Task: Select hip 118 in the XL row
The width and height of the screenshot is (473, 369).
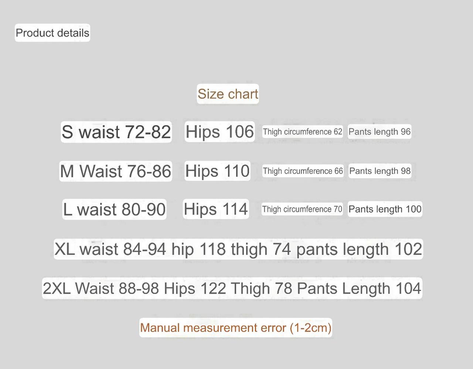Action: pos(198,249)
